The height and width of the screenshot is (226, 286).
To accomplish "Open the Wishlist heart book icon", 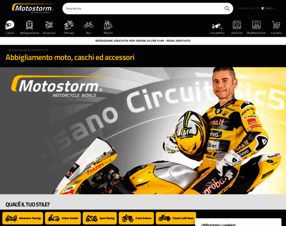I will pyautogui.click(x=237, y=25).
